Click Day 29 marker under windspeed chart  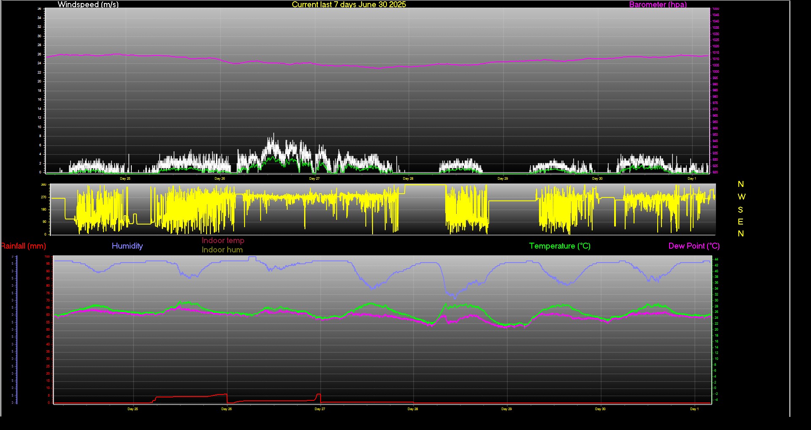tap(503, 179)
